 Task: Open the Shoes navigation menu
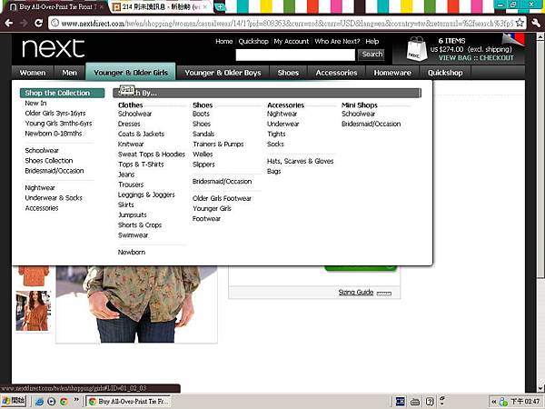288,73
